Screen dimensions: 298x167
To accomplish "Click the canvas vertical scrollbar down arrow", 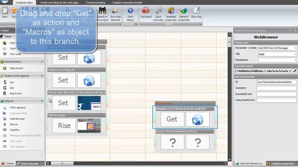I will coord(230,160).
